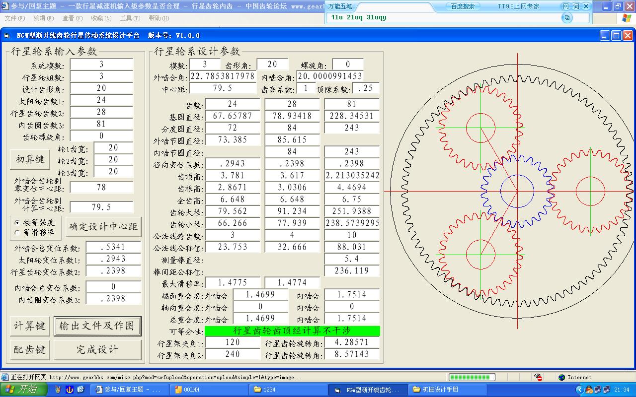Click the 齿轮螺旋角 input field
The height and width of the screenshot is (397, 636).
pos(101,136)
